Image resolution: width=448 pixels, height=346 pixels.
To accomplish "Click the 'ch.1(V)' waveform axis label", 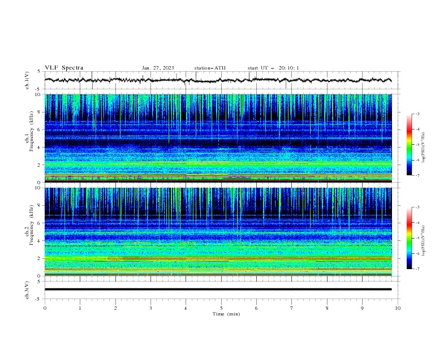I will coord(27,80).
